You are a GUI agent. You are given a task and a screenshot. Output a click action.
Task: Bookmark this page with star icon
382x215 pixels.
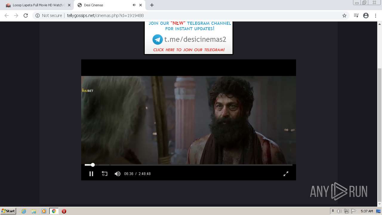(x=344, y=16)
